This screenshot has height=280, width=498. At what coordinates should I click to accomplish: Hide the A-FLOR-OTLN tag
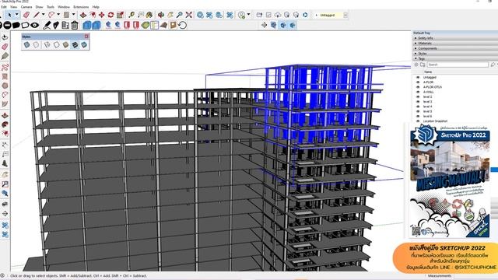(418, 86)
